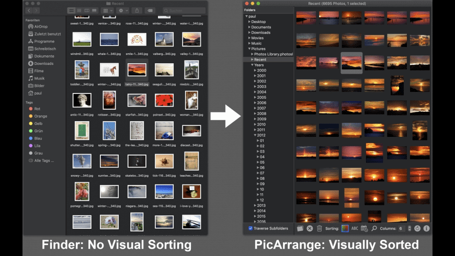The image size is (455, 256).
Task: Open Dokumente in Finder sidebar
Action: click(x=41, y=56)
